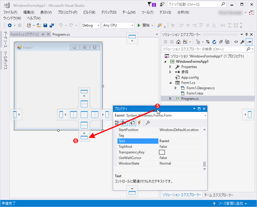
Task: Switch to the チーム エクスプローラー tab
Action: (218, 195)
